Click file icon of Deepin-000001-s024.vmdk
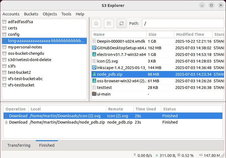The image size is (226, 158). tap(94, 41)
